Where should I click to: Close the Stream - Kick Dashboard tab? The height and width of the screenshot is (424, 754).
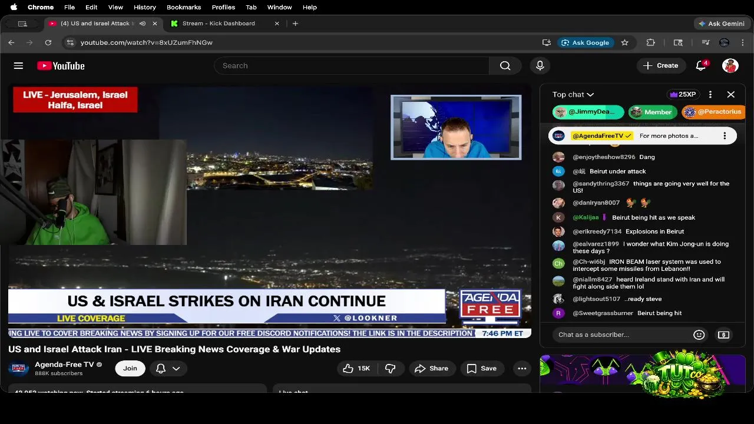coord(277,24)
